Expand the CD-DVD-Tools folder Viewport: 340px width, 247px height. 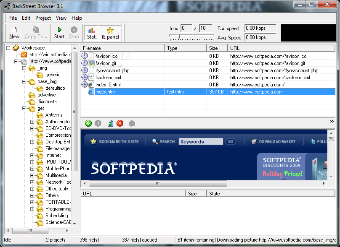(x=32, y=129)
